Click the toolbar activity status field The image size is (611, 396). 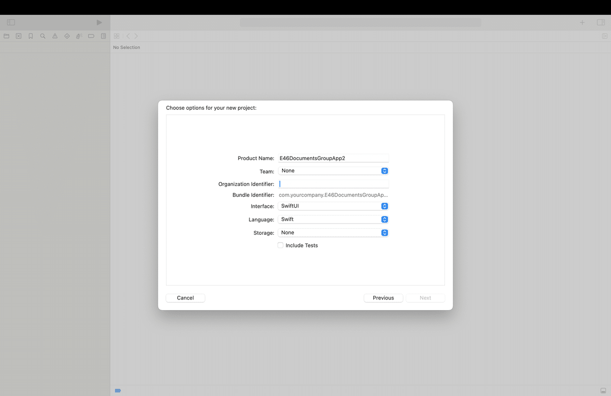[360, 22]
